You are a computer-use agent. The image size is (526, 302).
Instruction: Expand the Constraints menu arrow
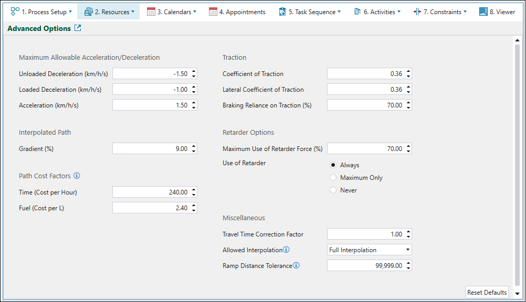point(465,12)
